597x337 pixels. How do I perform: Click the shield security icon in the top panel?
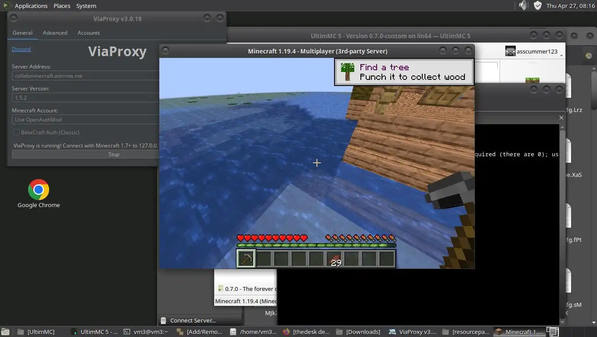[x=538, y=6]
